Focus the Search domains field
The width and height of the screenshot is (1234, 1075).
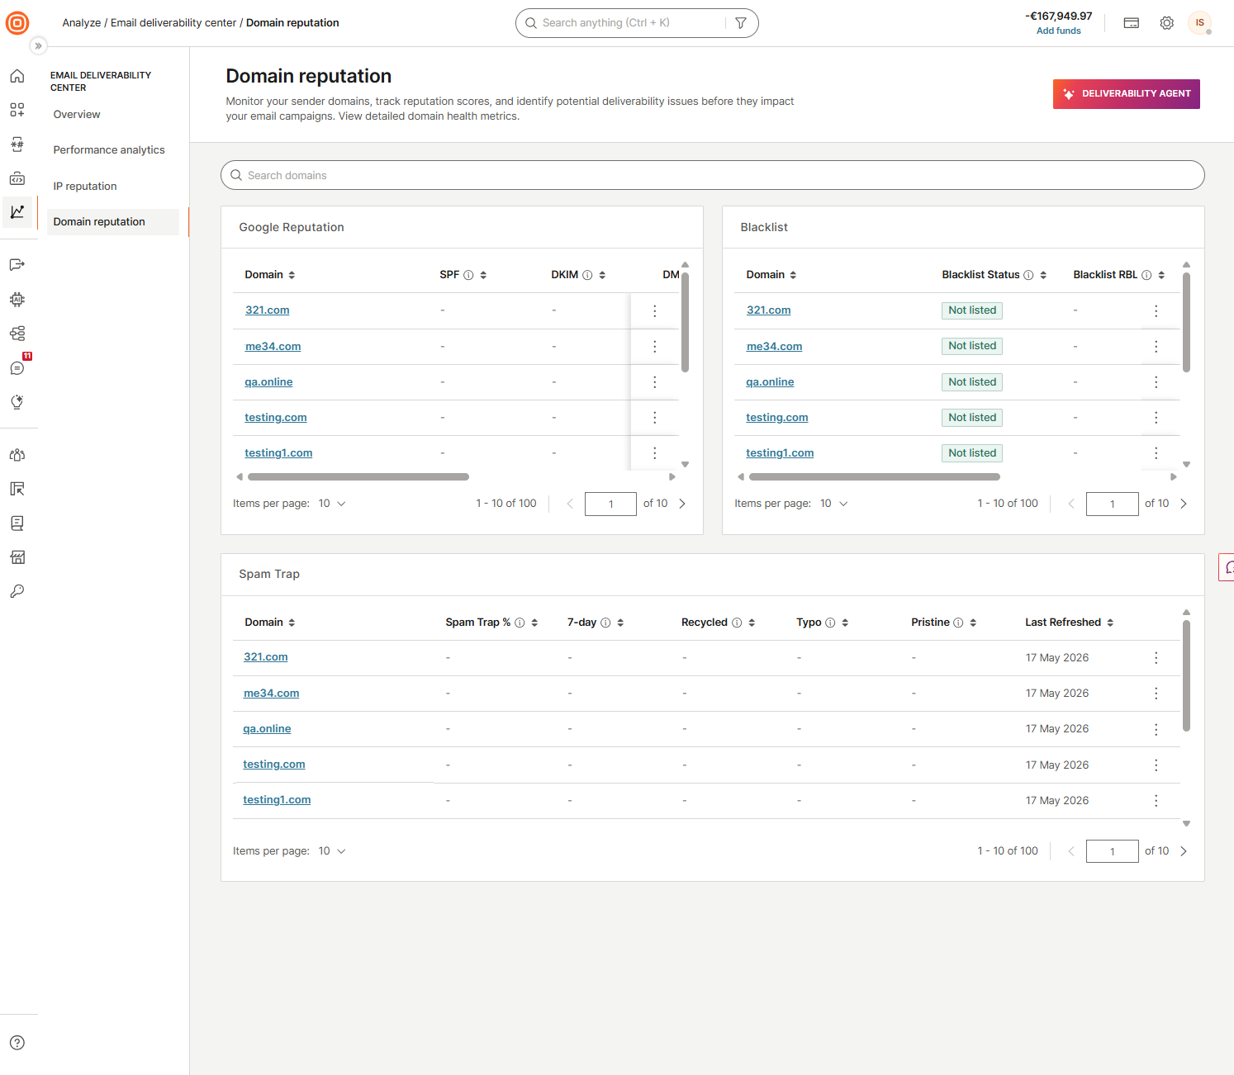click(713, 175)
